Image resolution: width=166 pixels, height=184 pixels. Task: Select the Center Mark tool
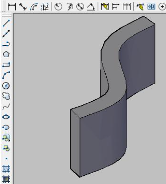(x=162, y=7)
